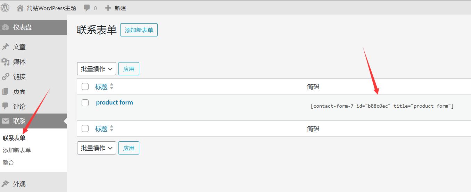Click the Pages icon in sidebar
The height and width of the screenshot is (192, 471).
[x=6, y=92]
